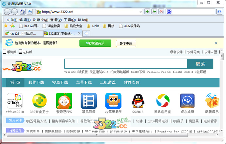Screen dimensions: 226x144
Task: Click the green Go arrow button
Action: coord(147,12)
